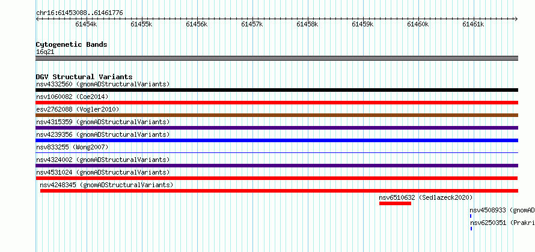Select the red nsv4248345 variant bar
Image resolution: width=535 pixels, height=252 pixels.
279,191
